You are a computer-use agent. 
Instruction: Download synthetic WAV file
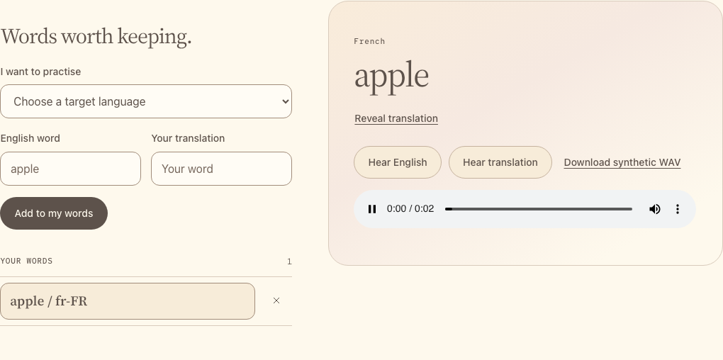[622, 162]
